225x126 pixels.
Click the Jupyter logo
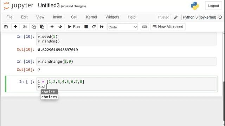18,6
